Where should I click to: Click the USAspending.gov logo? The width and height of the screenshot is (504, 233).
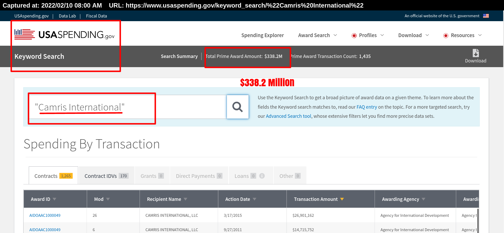[x=64, y=34]
